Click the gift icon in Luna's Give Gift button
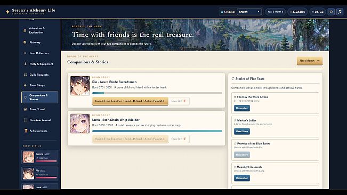The height and width of the screenshot is (195, 347). click(x=184, y=139)
